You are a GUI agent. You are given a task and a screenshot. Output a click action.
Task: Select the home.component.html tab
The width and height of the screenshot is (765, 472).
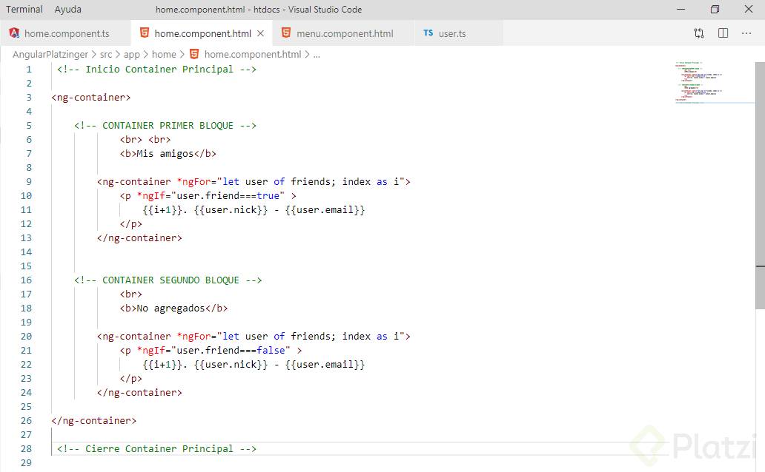pyautogui.click(x=202, y=33)
